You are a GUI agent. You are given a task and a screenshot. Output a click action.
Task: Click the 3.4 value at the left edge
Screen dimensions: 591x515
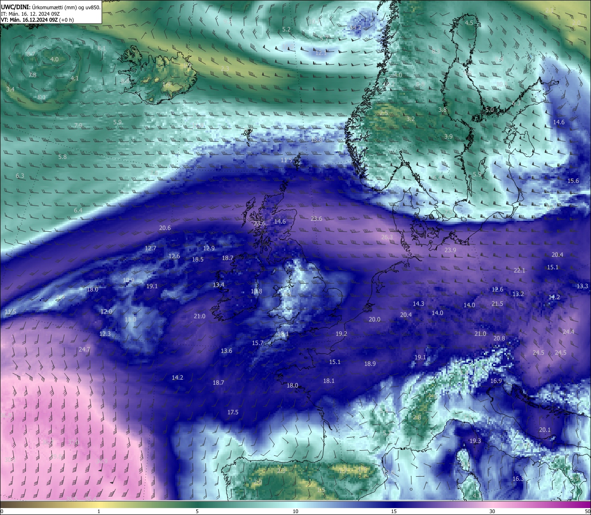point(10,90)
